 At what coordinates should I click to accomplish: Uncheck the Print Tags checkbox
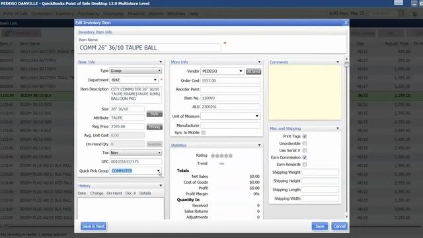(x=305, y=137)
